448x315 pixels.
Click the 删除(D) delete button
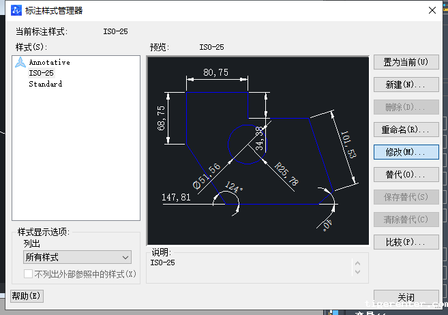406,108
